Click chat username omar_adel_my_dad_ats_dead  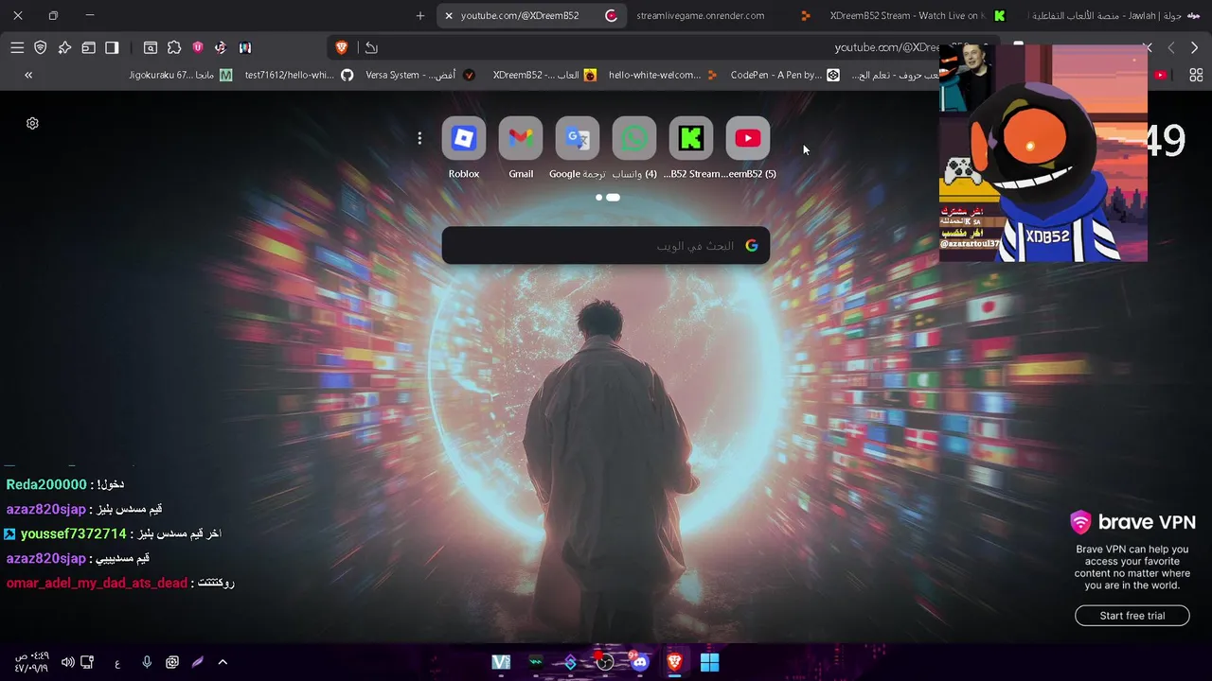click(97, 583)
